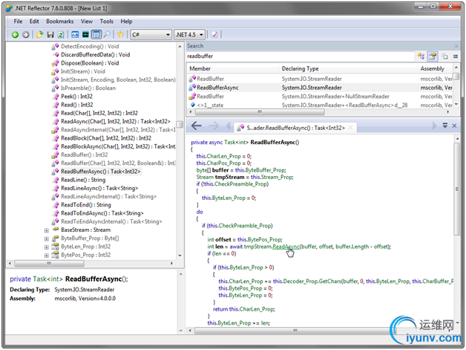
Task: Click the search box containing readbuffer
Action: click(x=301, y=56)
